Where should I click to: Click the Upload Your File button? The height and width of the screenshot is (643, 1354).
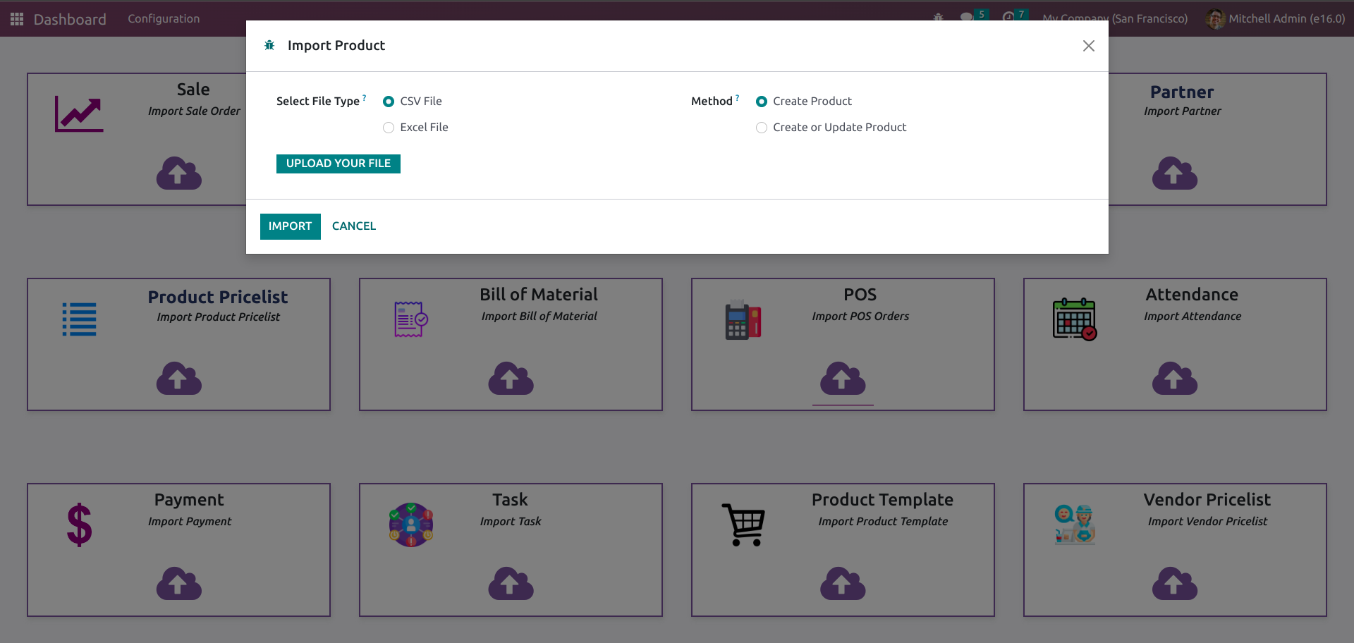pyautogui.click(x=338, y=164)
